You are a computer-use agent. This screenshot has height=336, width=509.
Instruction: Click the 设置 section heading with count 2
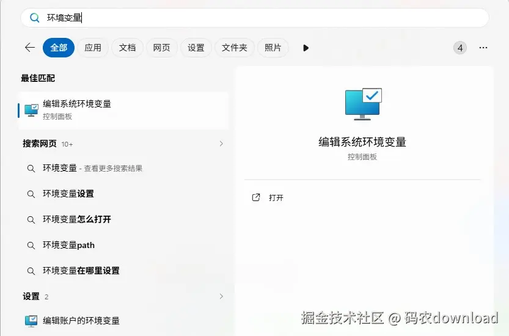point(35,296)
